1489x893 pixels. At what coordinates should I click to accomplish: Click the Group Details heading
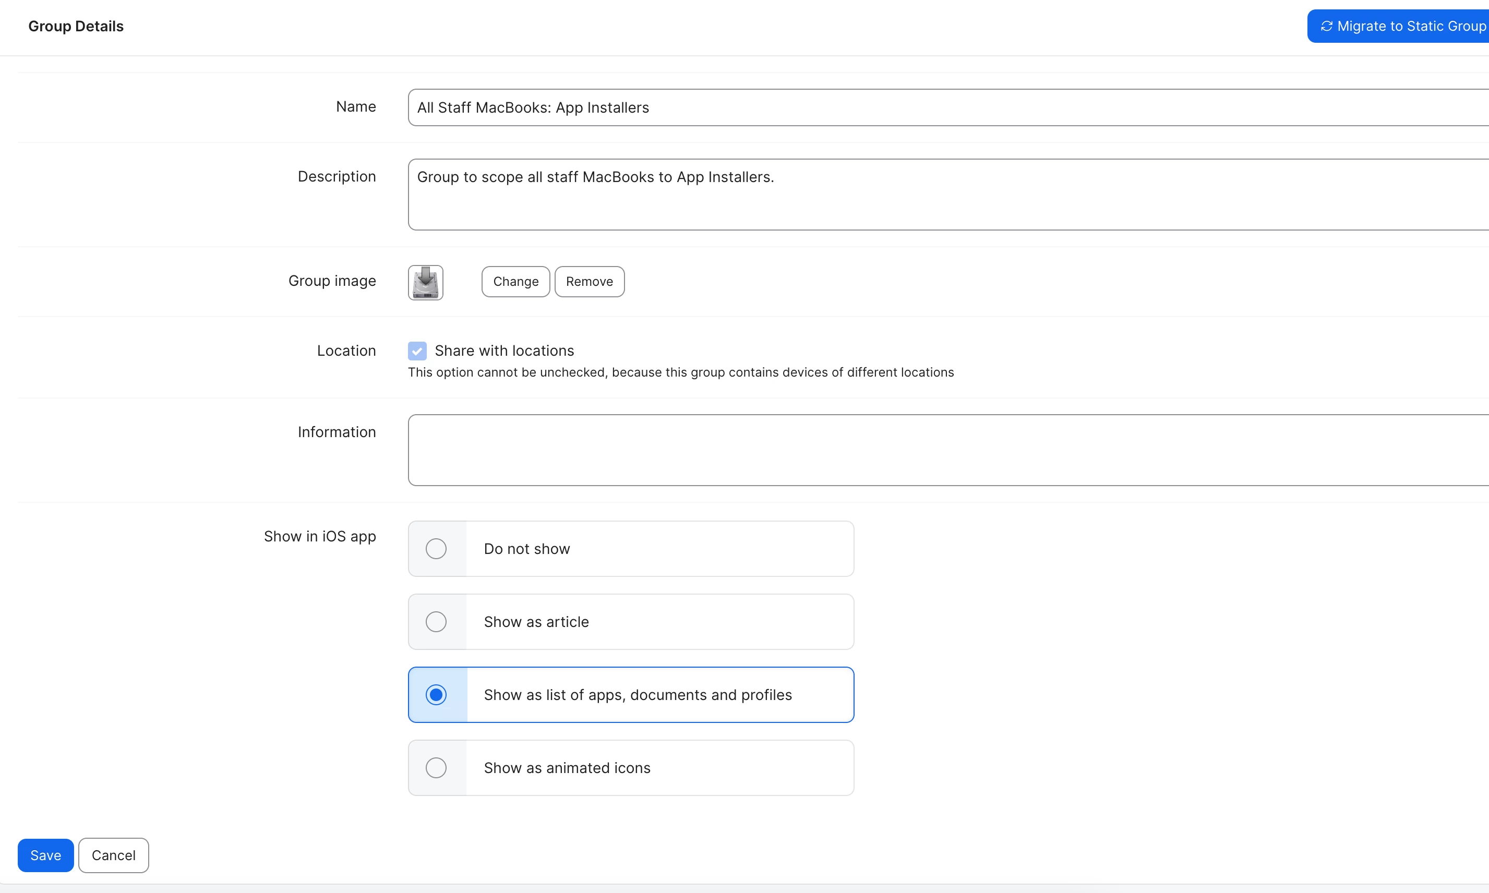click(76, 27)
